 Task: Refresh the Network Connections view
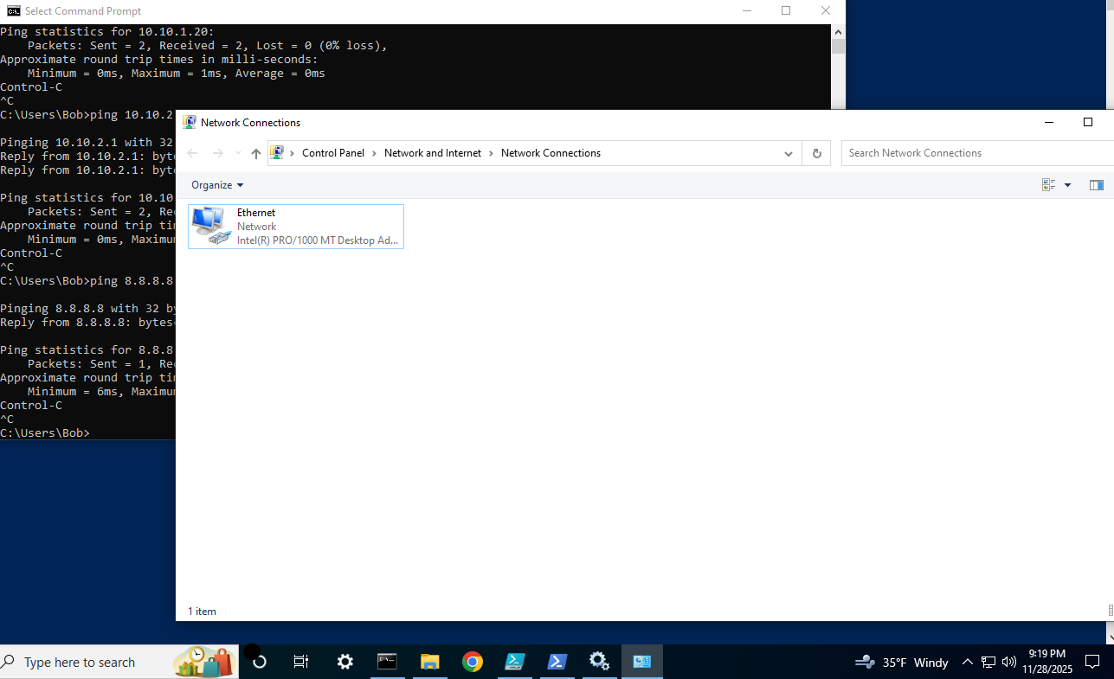(x=815, y=153)
